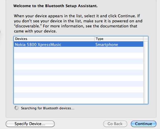Viewport: 160px width, 129px height.
Task: Click the Smartphone type cell
Action: 107,44
